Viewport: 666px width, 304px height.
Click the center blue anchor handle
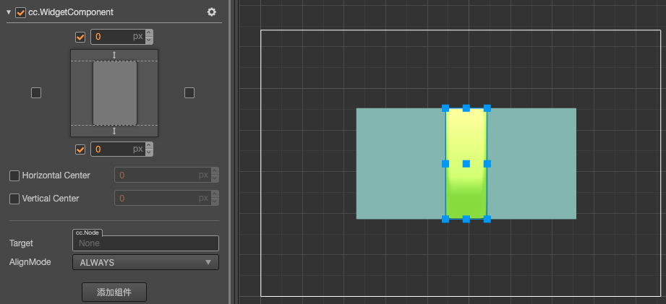click(466, 164)
